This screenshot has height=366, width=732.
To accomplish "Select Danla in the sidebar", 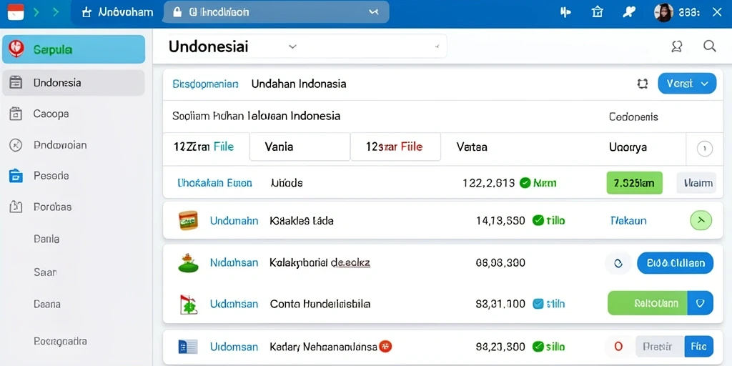I will point(46,239).
